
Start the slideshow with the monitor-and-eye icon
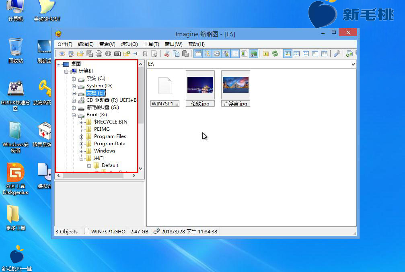click(x=71, y=54)
